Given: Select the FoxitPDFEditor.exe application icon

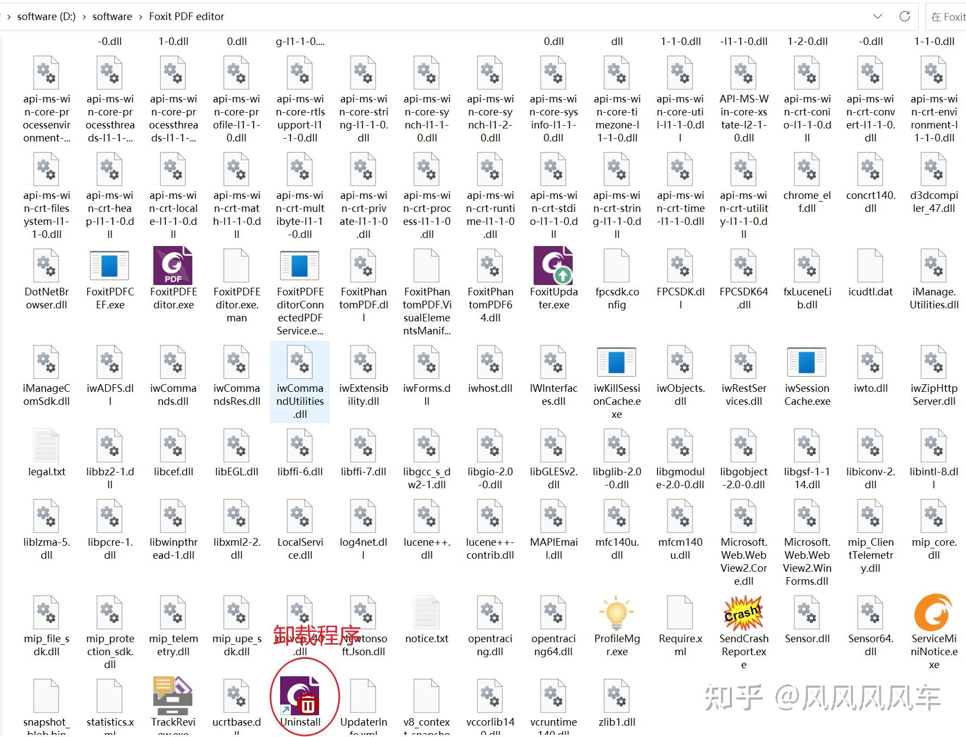Looking at the screenshot, I should pyautogui.click(x=173, y=266).
